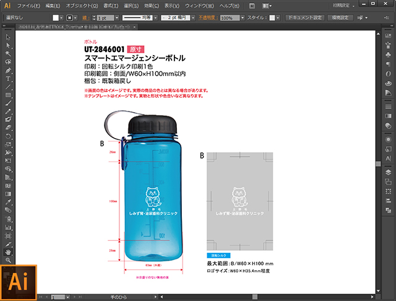Choose the Eyedropper tool
Screen dimensions: 396x301
click(8, 202)
